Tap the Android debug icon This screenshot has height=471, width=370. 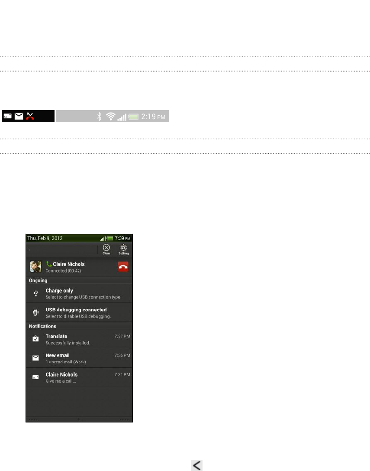coord(36,313)
